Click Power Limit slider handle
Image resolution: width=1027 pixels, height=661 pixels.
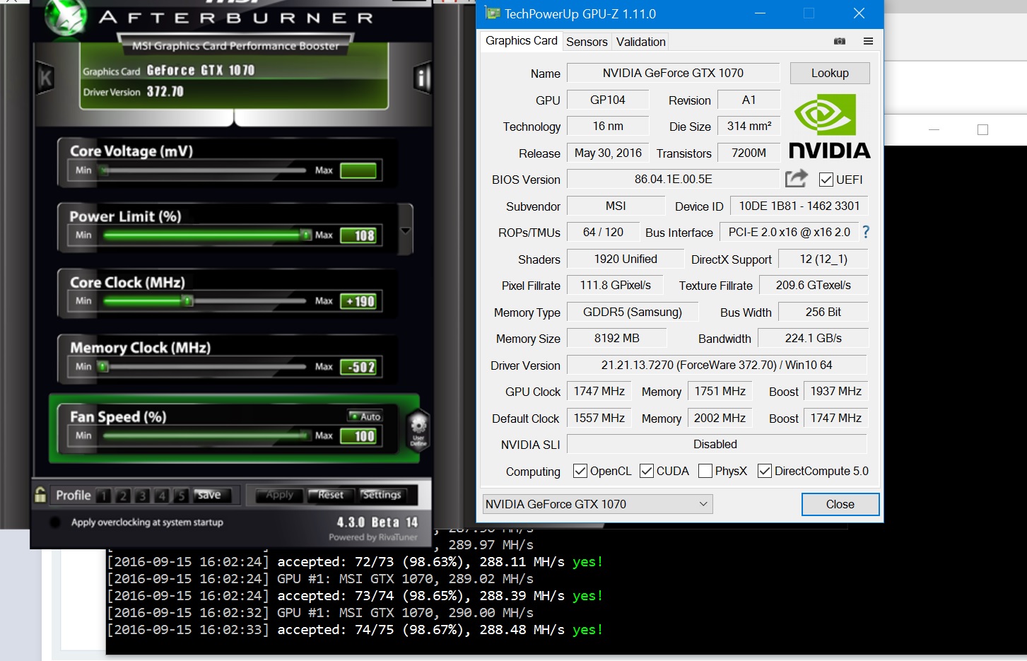305,235
